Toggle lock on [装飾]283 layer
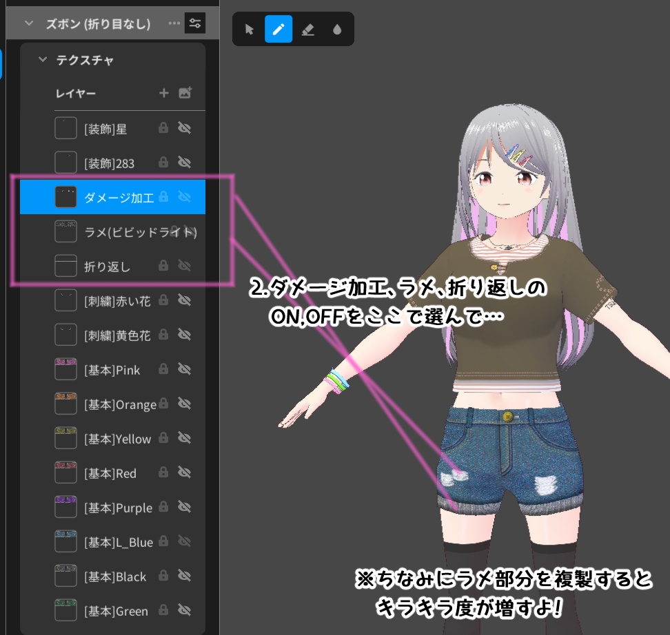 (x=163, y=163)
